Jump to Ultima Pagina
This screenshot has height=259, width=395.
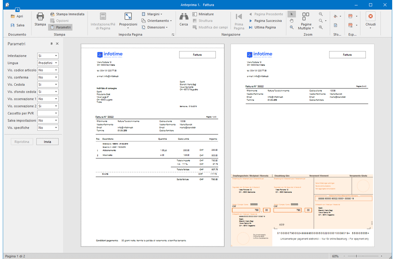[x=262, y=27]
